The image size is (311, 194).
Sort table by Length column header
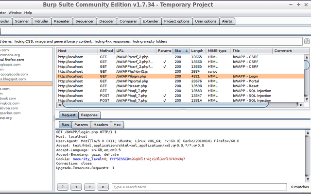[x=198, y=50]
